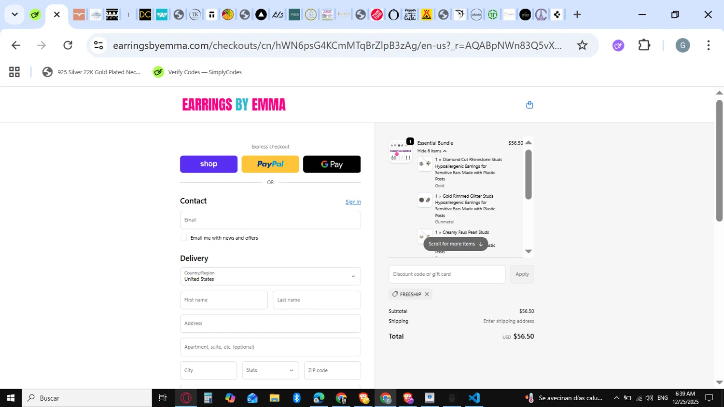
Task: Open 925 Silver 22K Gold Plated bookmark
Action: (92, 72)
